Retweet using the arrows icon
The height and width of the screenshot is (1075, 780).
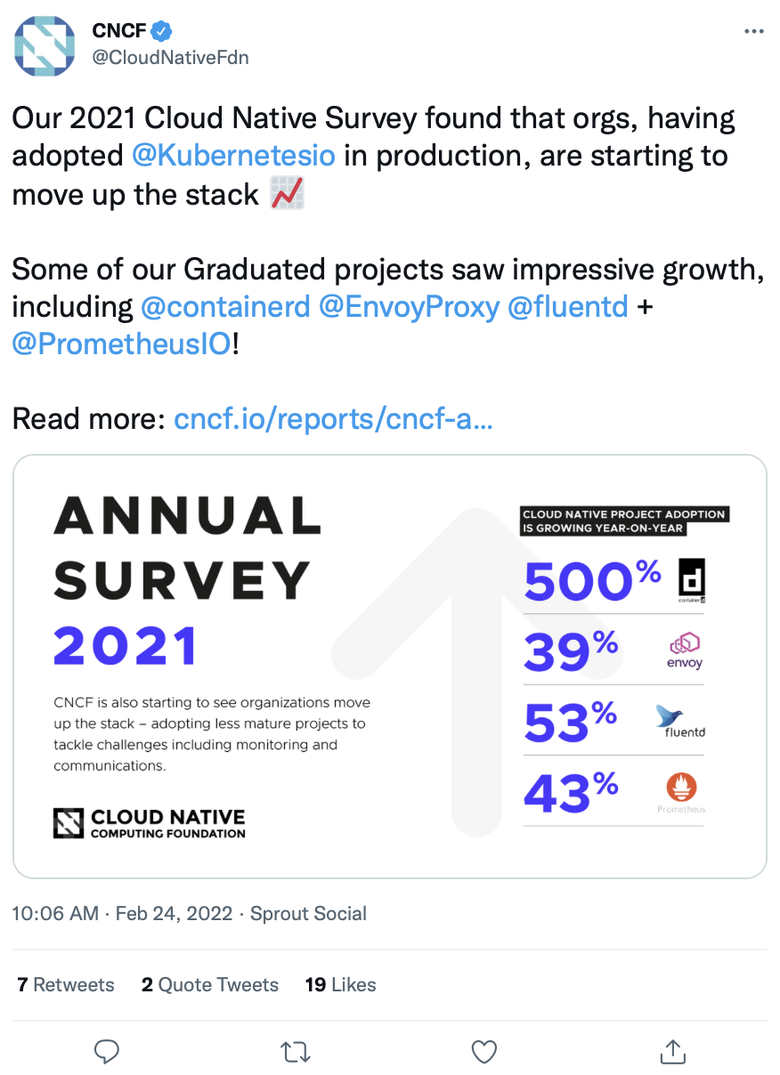(x=295, y=1052)
